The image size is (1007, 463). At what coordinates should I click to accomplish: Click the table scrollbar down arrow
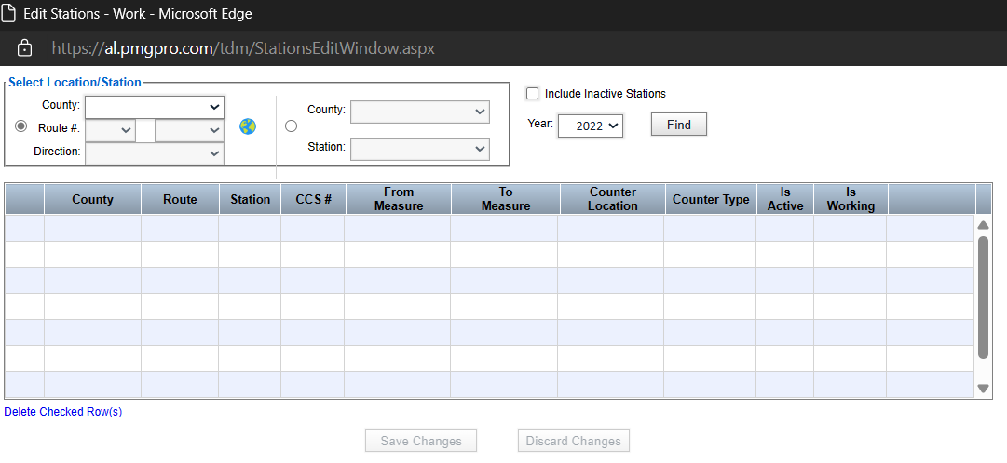click(983, 388)
